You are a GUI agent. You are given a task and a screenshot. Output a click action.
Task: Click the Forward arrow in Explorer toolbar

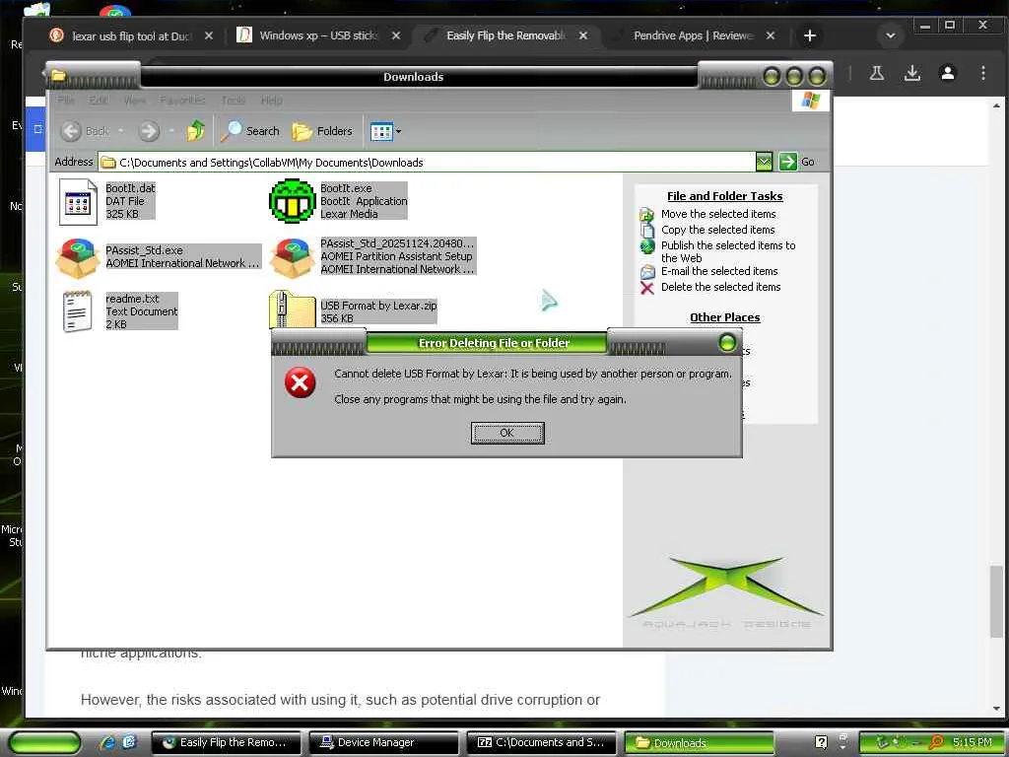pyautogui.click(x=149, y=131)
